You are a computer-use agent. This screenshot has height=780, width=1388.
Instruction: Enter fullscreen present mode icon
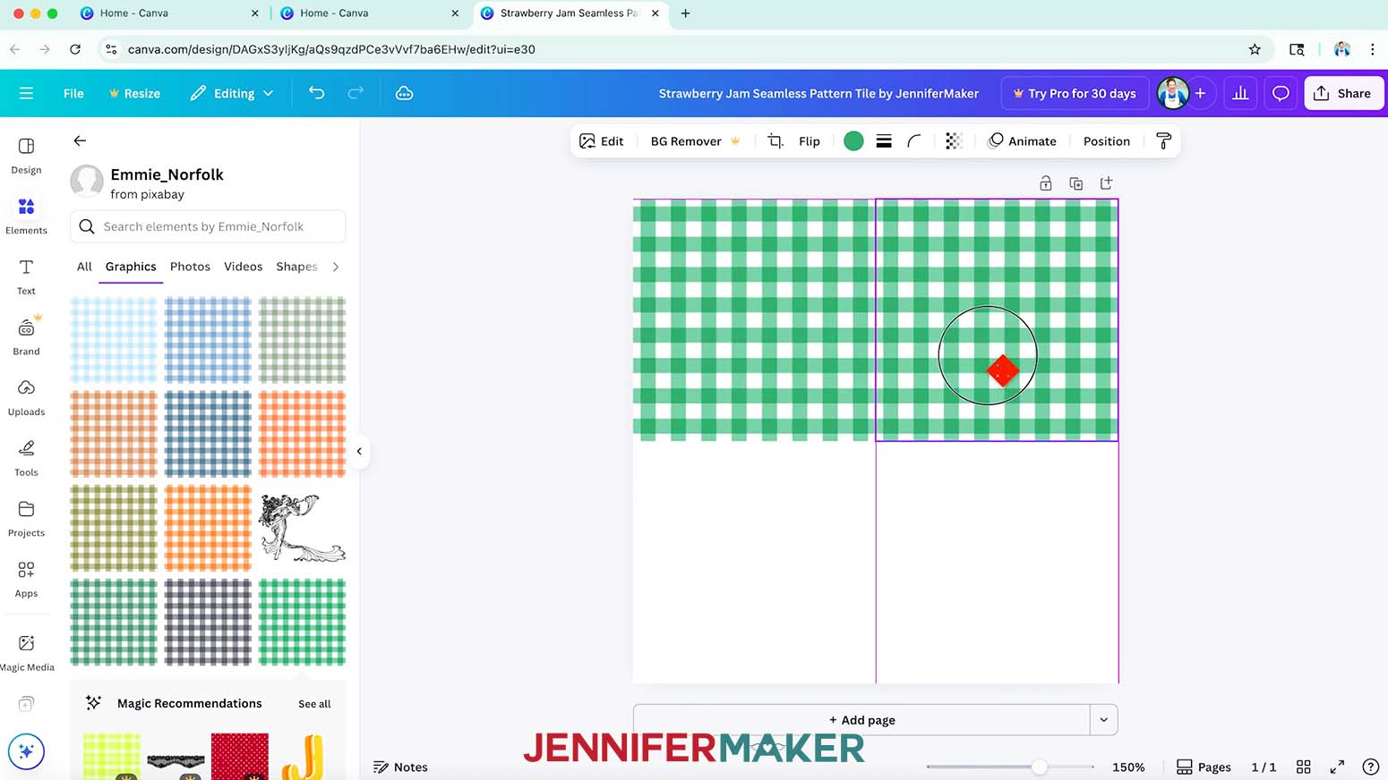[1337, 767]
